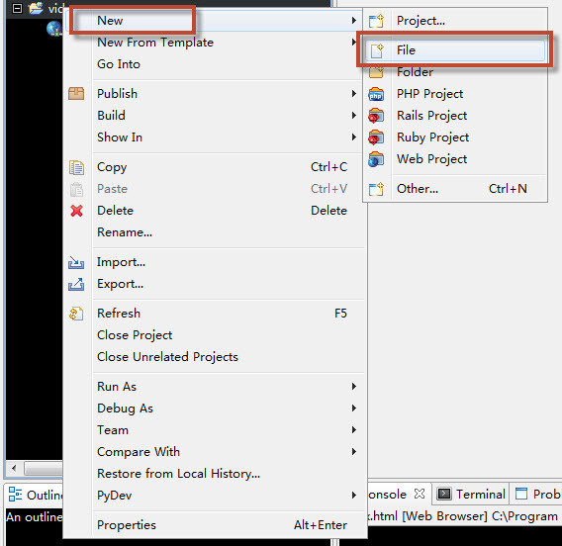This screenshot has height=546, width=562.
Task: Click the Refresh icon
Action: coord(76,314)
